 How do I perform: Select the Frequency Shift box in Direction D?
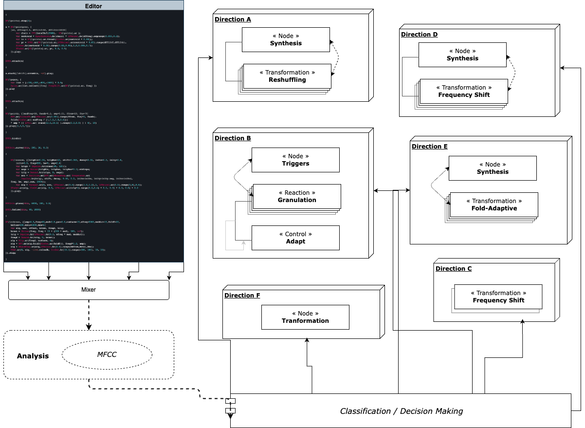coord(463,91)
